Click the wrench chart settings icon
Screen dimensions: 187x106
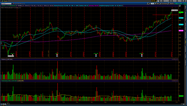click(x=150, y=3)
